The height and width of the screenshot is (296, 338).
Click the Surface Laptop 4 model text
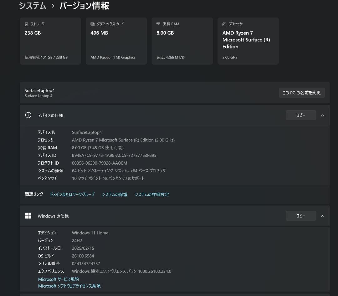[38, 96]
